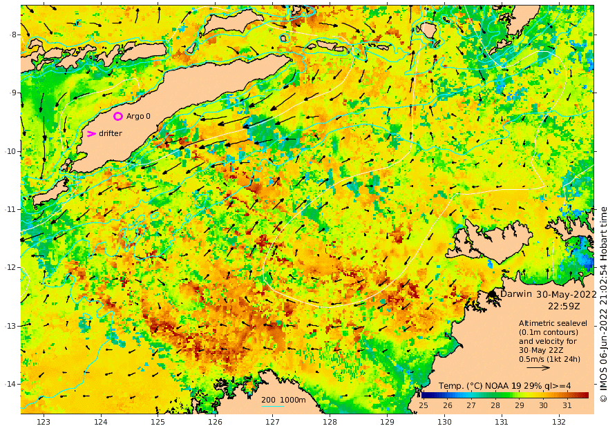Screen dimensions: 608x435
Task: Click the 0.5m/s velocity scale arrow
Action: [538, 367]
